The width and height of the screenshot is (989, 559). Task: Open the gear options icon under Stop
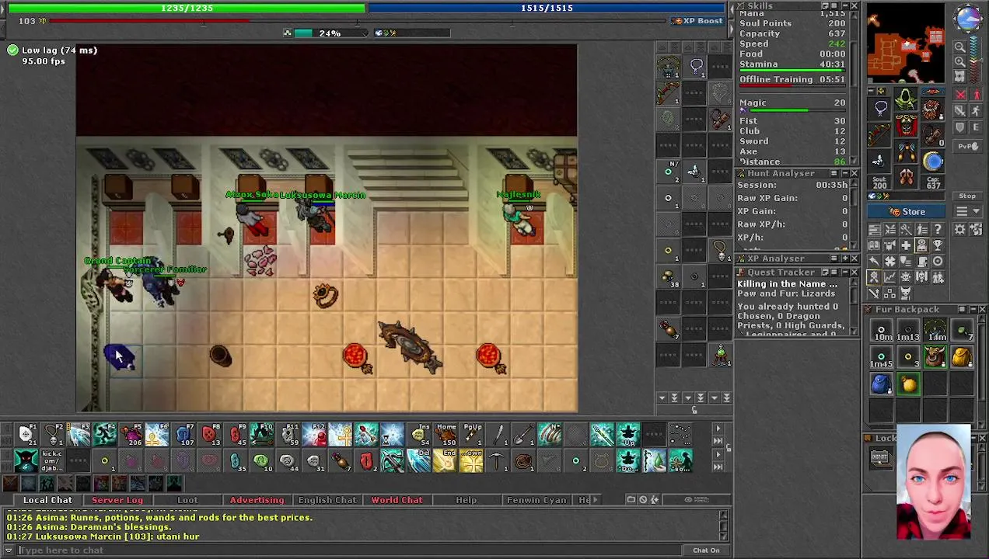coord(959,229)
